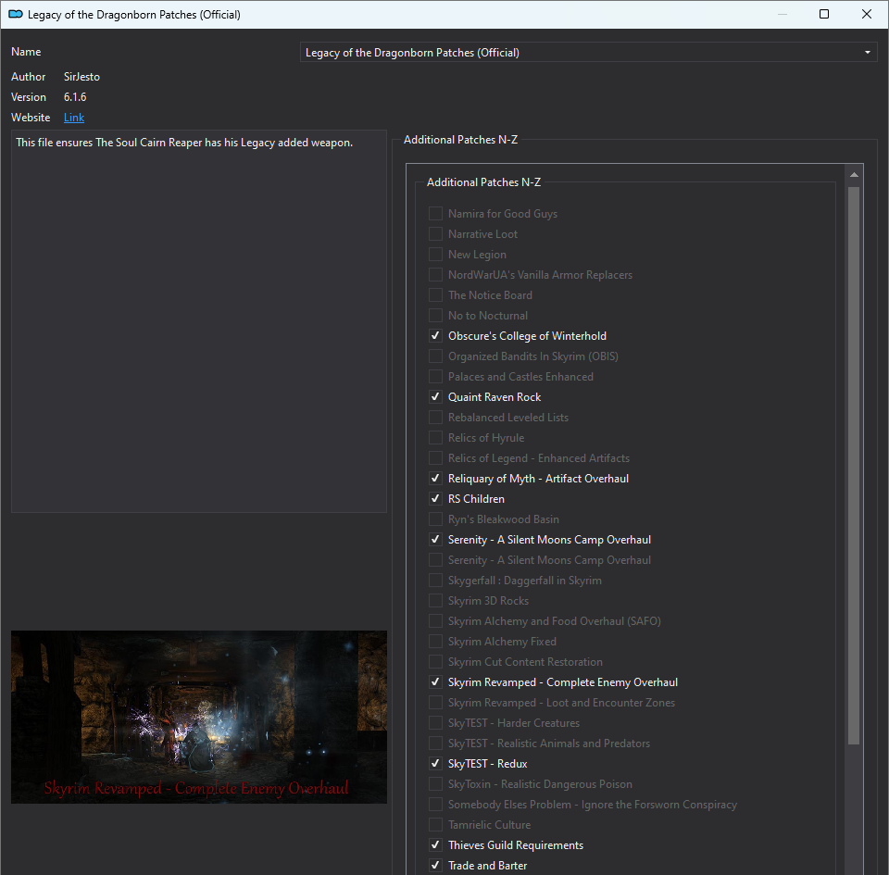The image size is (889, 875).
Task: Check Ryn's Bleakwood Basin patch
Action: pyautogui.click(x=435, y=519)
